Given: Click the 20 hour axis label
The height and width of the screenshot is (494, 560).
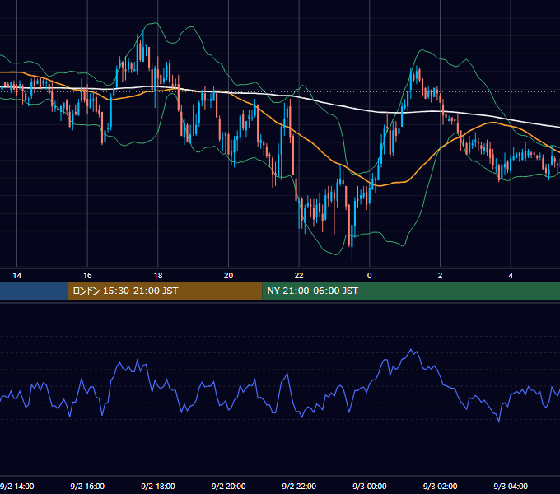Looking at the screenshot, I should tap(229, 276).
